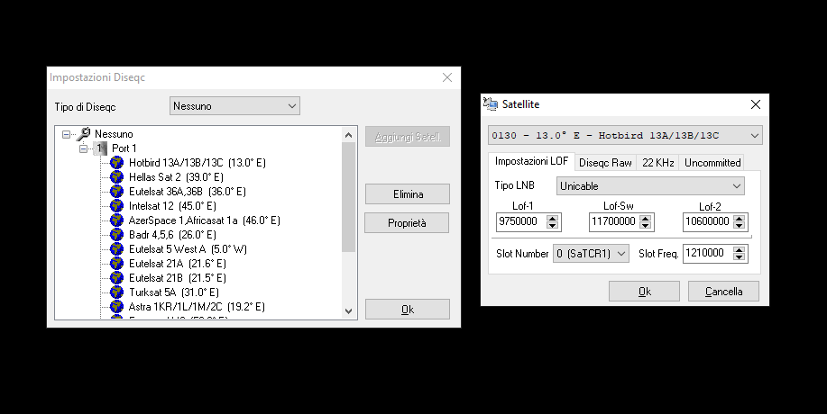This screenshot has width=827, height=414.
Task: Select Turksat 5A (31.0° E)
Action: point(173,292)
